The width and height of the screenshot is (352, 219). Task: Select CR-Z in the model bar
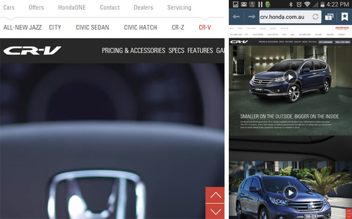click(x=178, y=27)
